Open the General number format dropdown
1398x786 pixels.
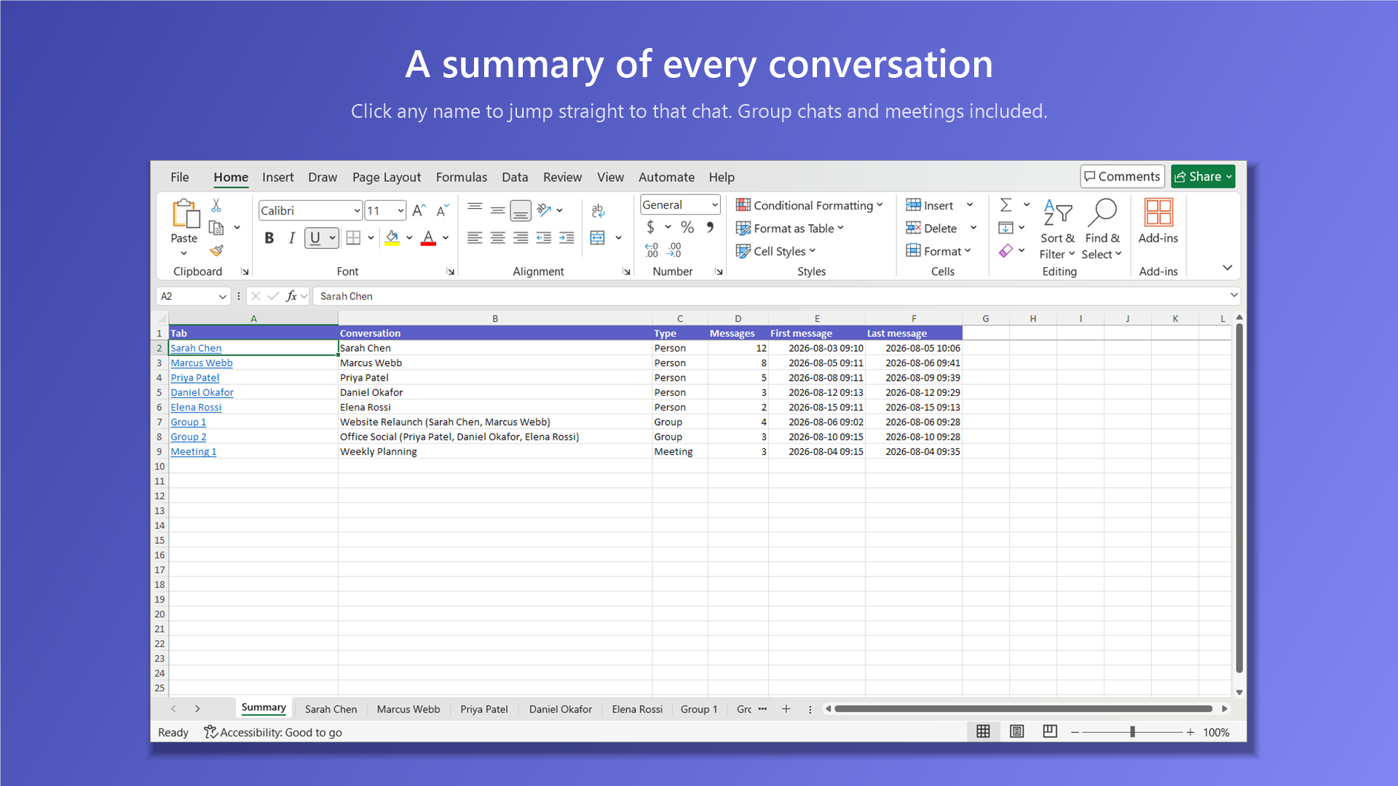715,205
